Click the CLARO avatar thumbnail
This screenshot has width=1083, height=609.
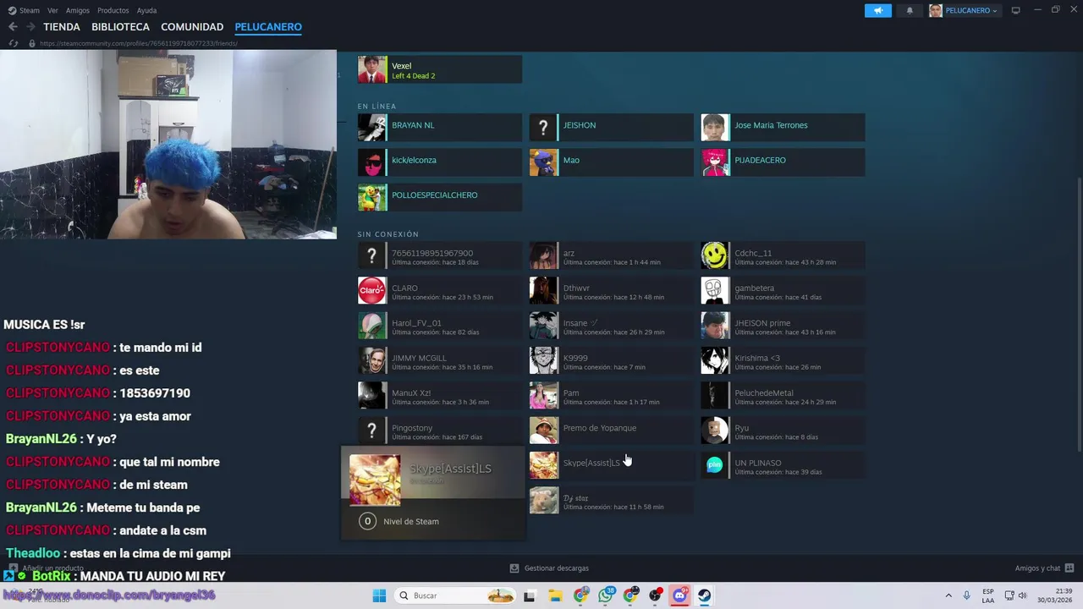point(371,290)
